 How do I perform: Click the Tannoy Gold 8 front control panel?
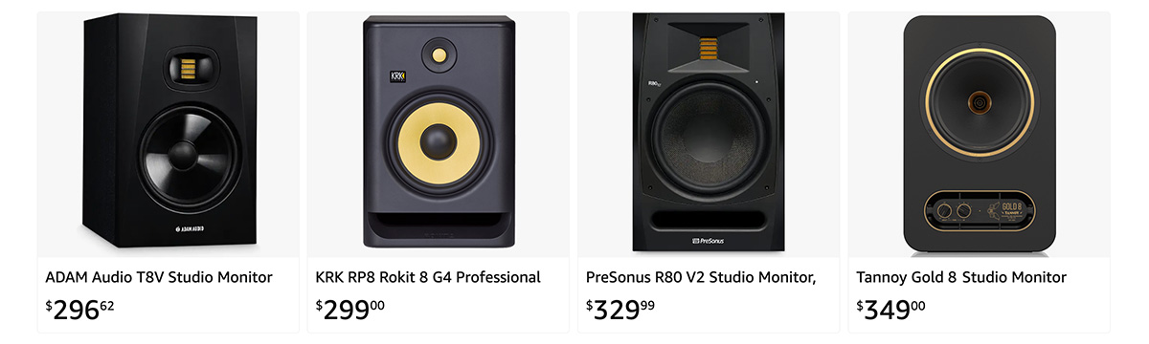(x=979, y=210)
